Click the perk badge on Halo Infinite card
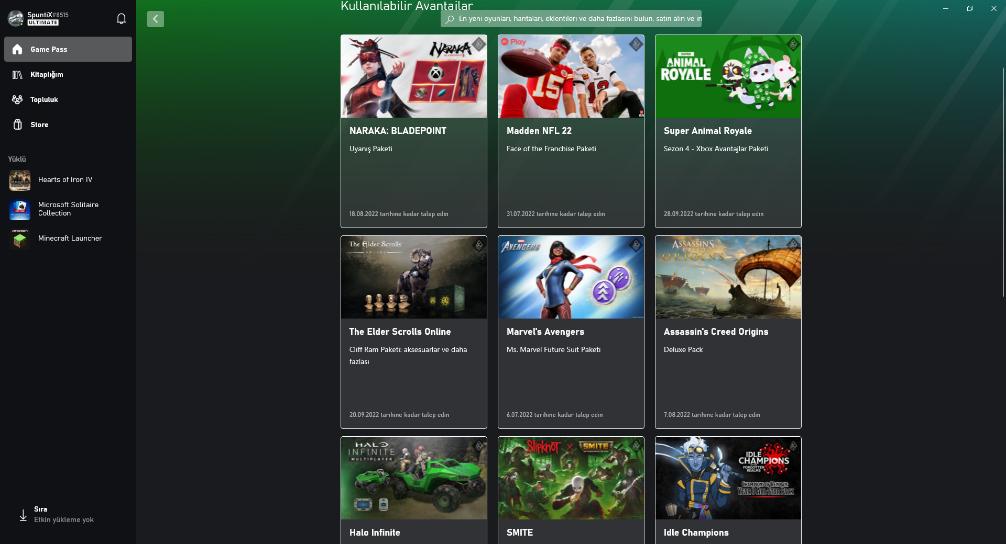1006x544 pixels. coord(479,446)
